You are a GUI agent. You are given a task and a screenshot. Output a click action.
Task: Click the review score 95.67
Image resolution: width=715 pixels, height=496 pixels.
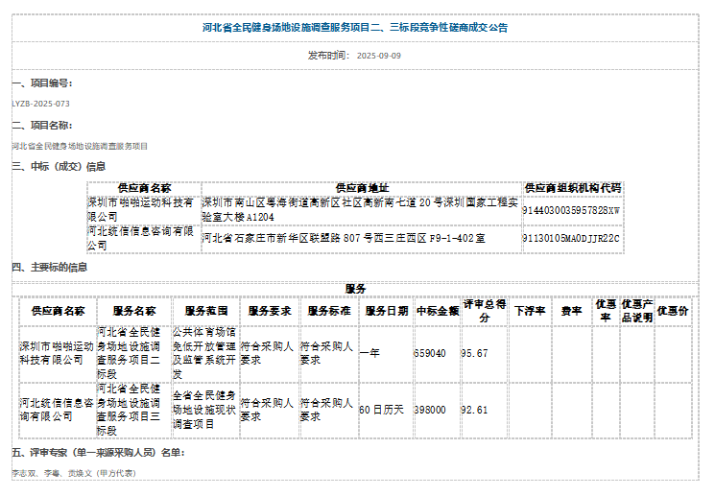pos(474,353)
